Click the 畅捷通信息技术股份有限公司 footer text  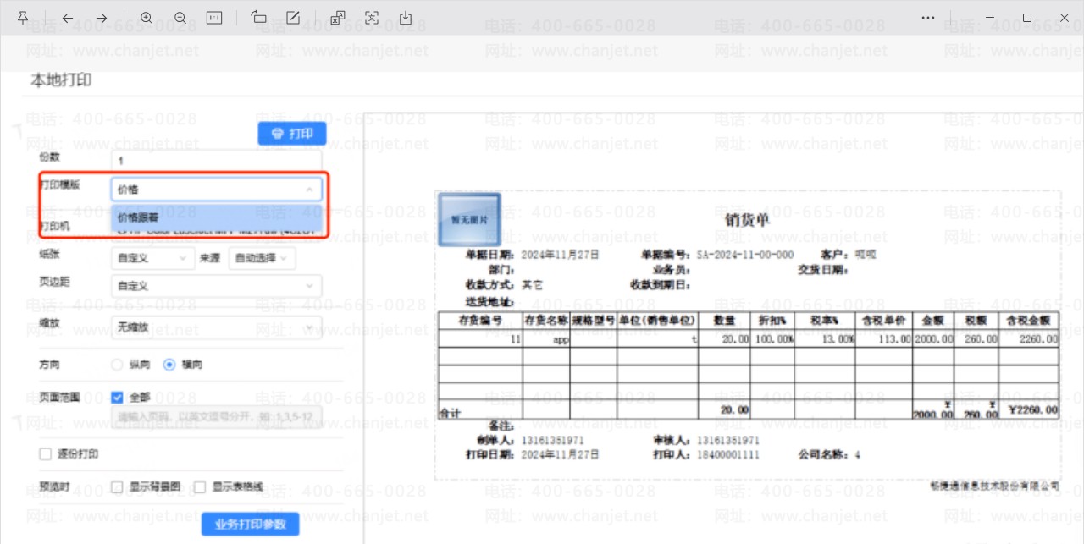pos(994,486)
